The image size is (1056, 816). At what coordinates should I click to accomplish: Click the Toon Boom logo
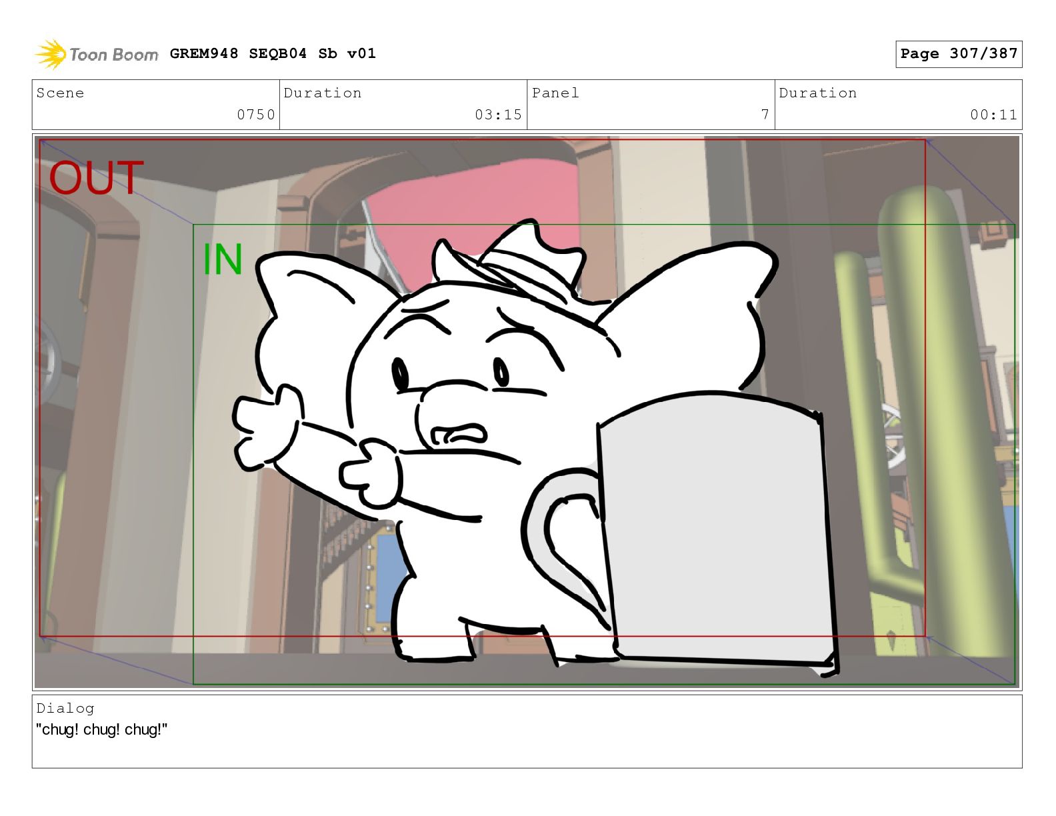point(97,54)
